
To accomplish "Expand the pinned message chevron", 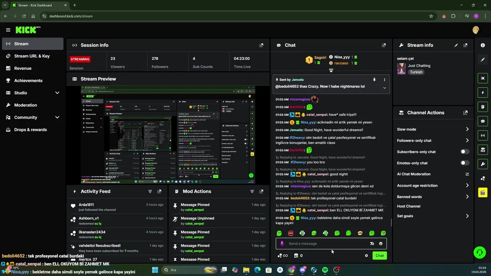I will pyautogui.click(x=384, y=88).
